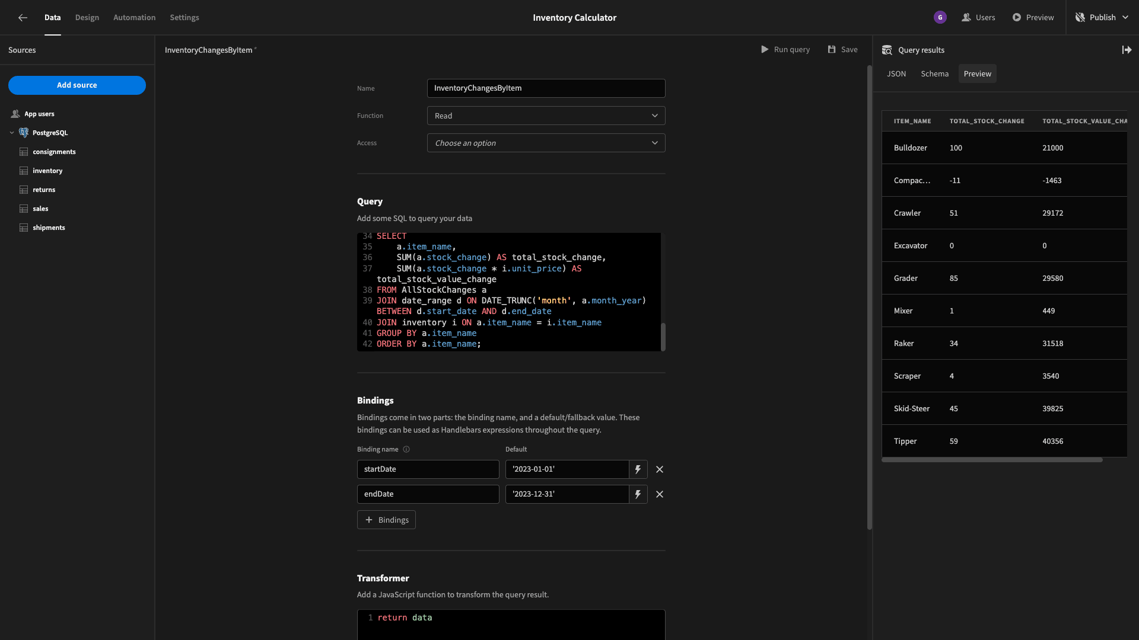Switch to the JSON results tab
Screen dimensions: 1139x640
896,73
